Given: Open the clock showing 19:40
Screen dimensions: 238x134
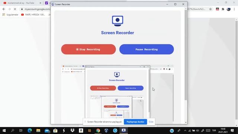Looking at the screenshot, I should point(223,131).
